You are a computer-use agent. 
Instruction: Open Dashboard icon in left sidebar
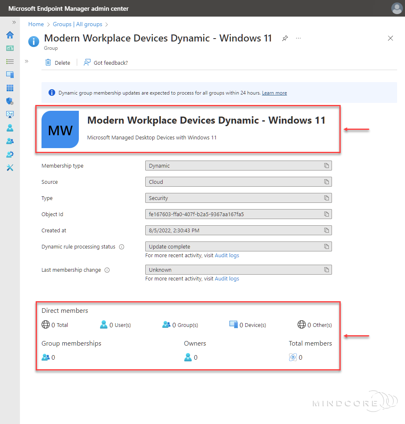point(10,48)
